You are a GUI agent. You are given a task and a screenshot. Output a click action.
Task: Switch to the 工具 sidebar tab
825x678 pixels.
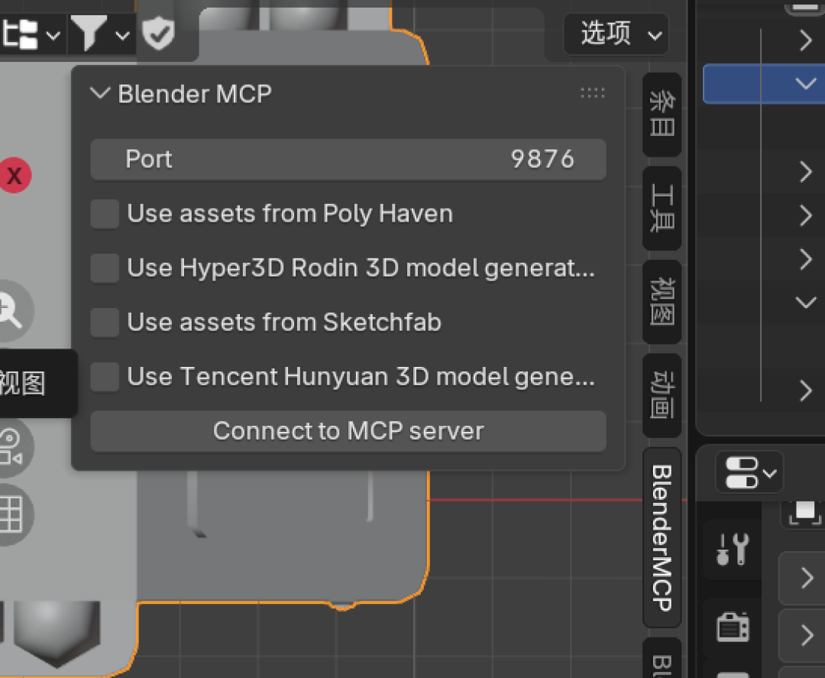[x=662, y=208]
